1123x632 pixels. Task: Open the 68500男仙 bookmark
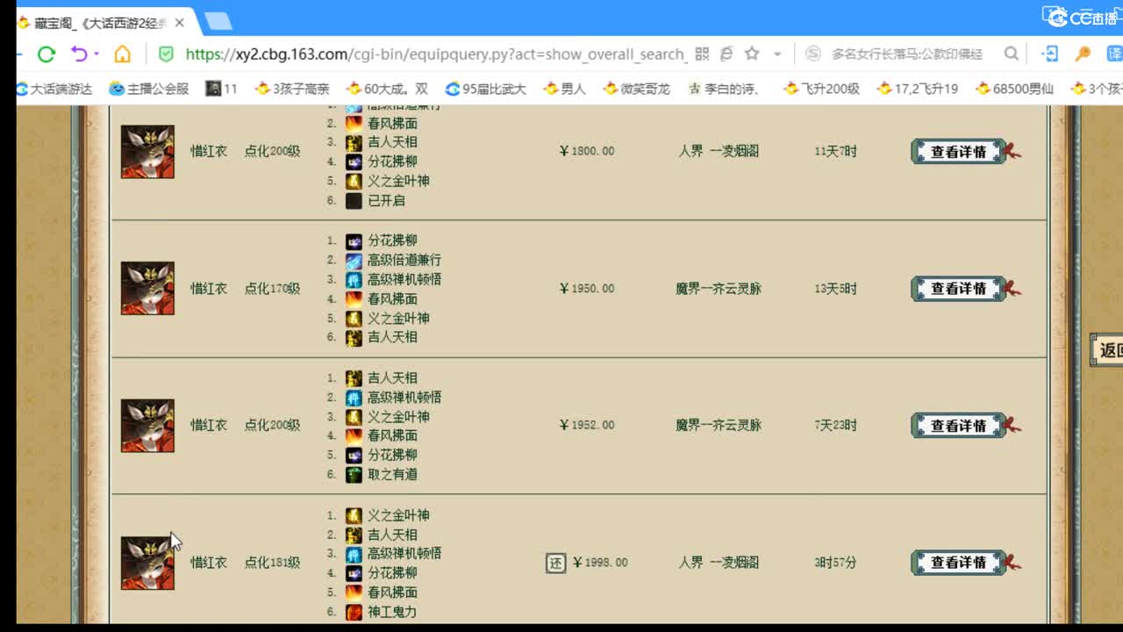coord(1014,89)
